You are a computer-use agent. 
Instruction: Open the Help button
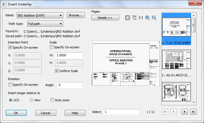coord(75,113)
